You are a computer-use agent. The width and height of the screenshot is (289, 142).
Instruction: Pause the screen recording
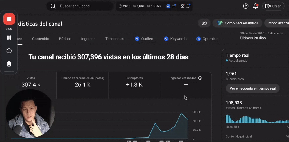(9, 38)
